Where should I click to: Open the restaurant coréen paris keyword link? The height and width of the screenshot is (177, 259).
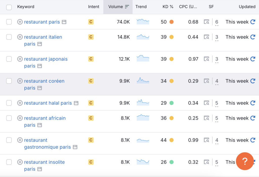44,84
